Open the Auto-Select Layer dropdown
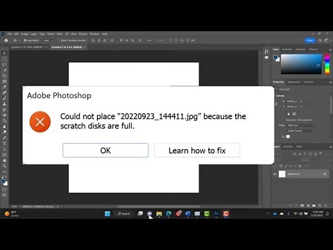Viewport: 333px width, 250px height. 48,40
